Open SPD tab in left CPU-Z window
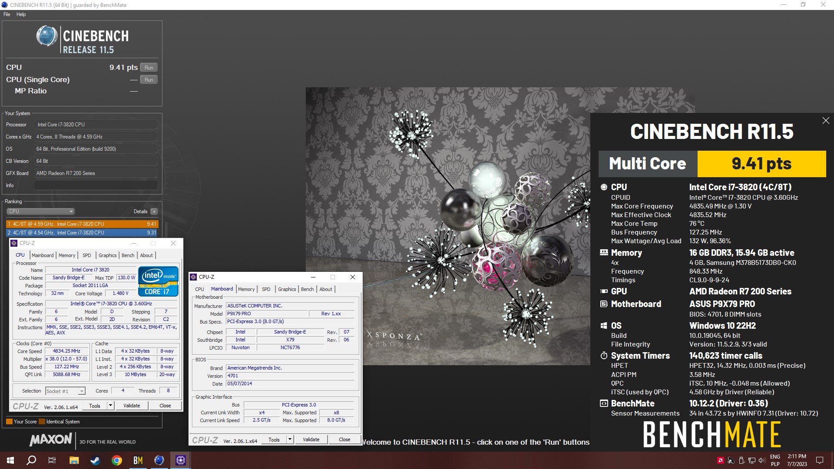 (87, 255)
